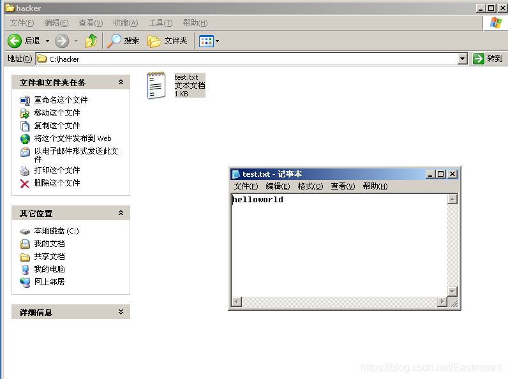Expand the 详细信息 panel

tap(121, 311)
